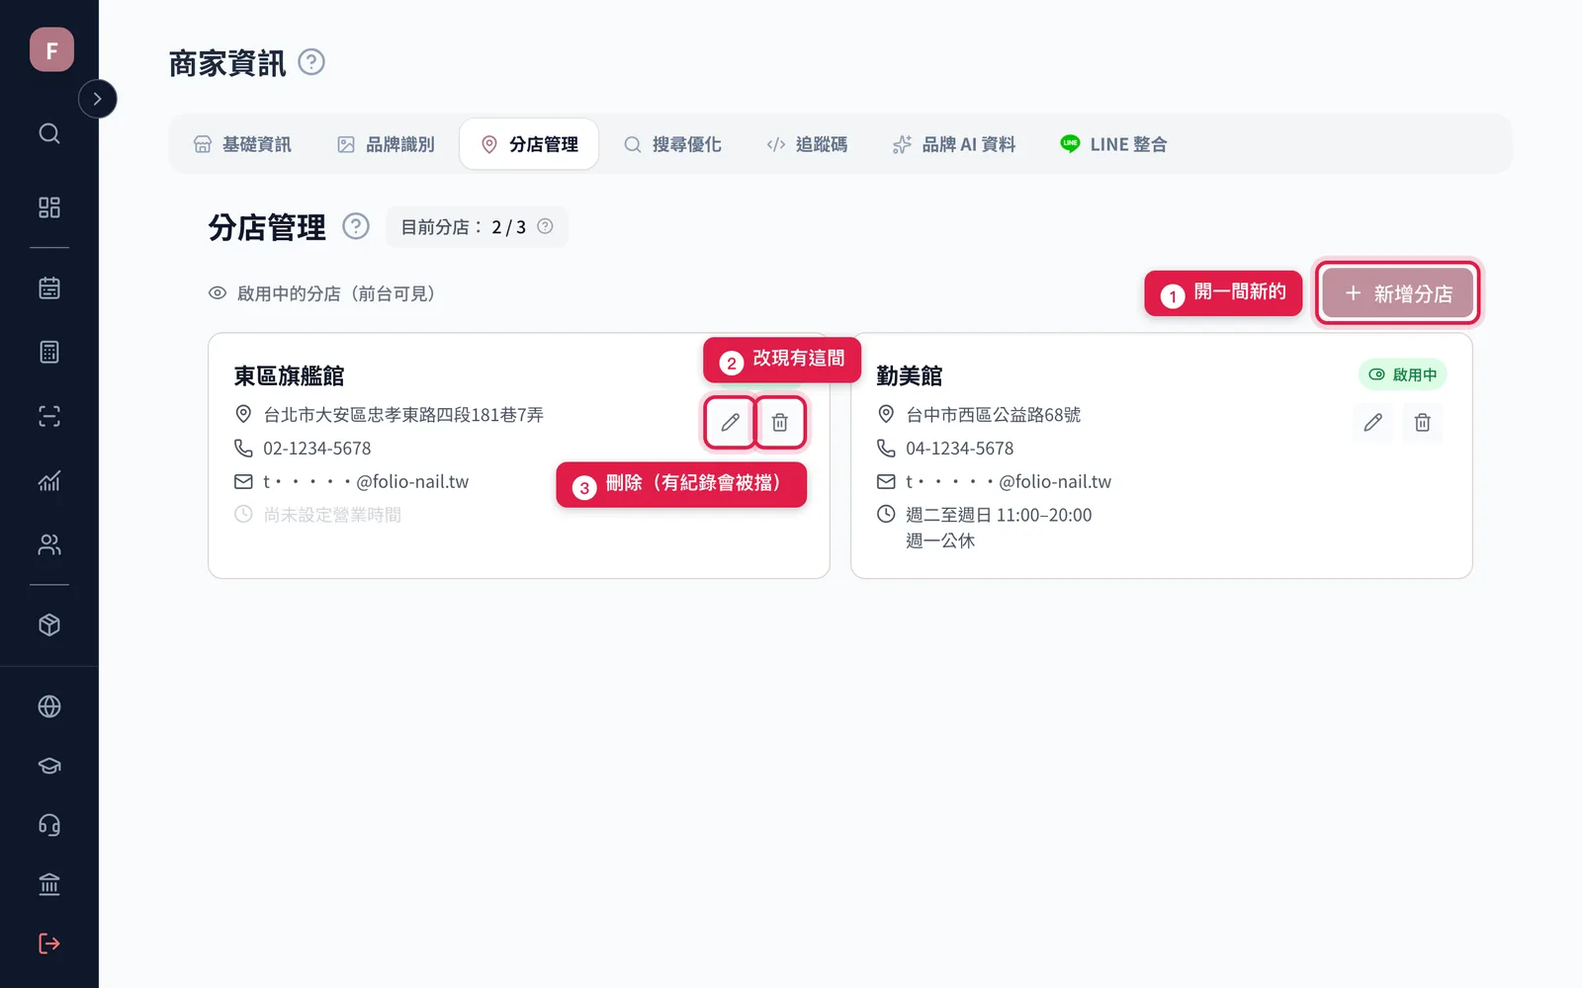Open the analytics chart icon in sidebar
Viewport: 1582px width, 988px height.
pos(49,480)
